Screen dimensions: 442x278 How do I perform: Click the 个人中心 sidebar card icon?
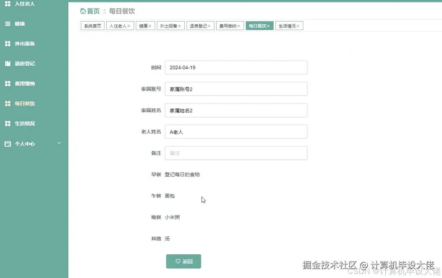pos(8,144)
